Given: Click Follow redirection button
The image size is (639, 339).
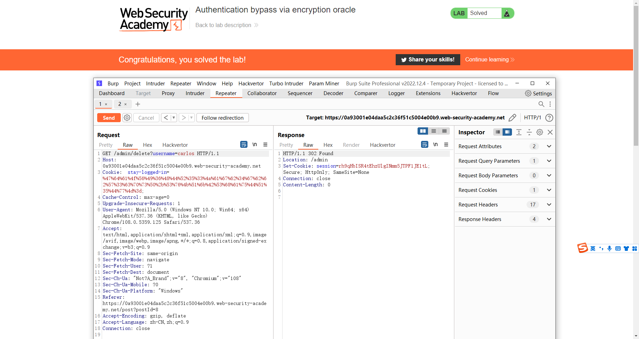Looking at the screenshot, I should [222, 118].
